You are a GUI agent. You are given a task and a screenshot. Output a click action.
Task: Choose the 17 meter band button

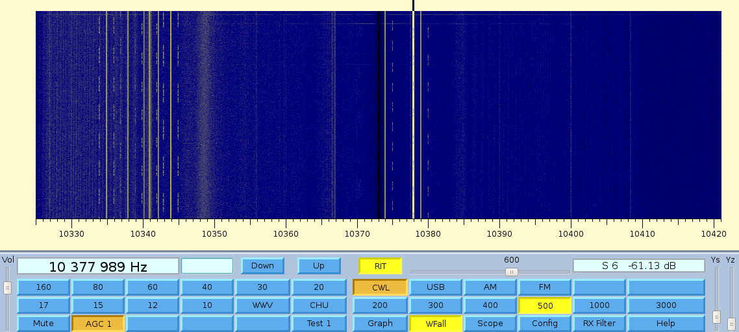click(44, 305)
